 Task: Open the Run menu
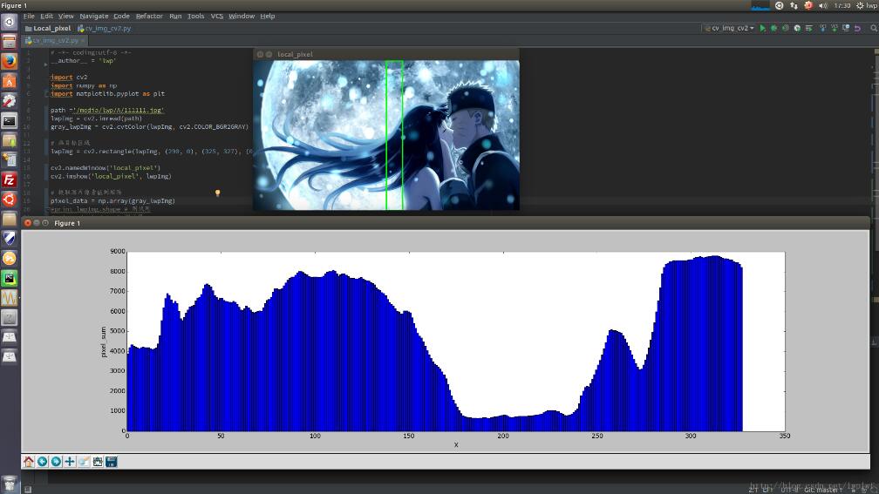click(x=175, y=17)
